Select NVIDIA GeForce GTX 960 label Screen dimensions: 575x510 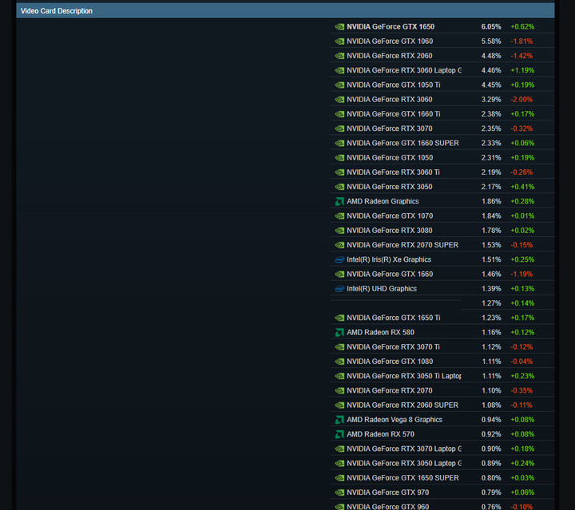click(x=388, y=507)
